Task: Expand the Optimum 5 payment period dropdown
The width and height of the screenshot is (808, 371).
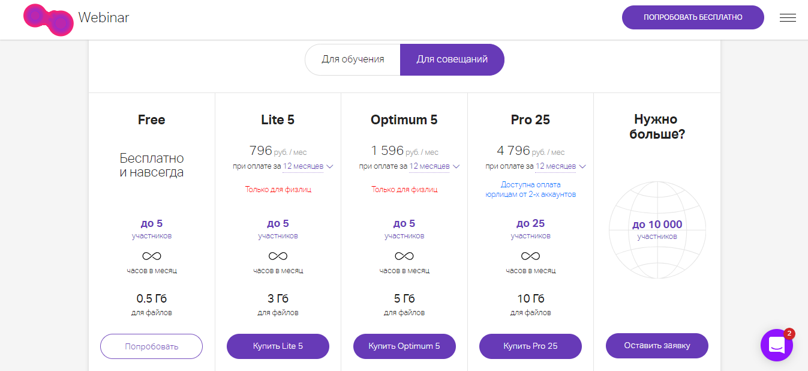Action: [434, 166]
